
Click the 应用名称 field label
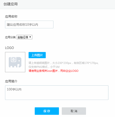pyautogui.click(x=11, y=17)
